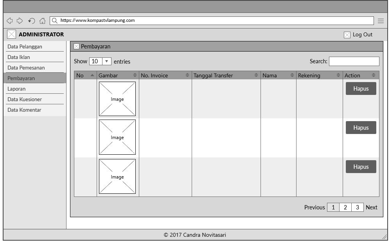Click the Administrator logo placeholder icon
This screenshot has width=390, height=243.
pos(12,34)
